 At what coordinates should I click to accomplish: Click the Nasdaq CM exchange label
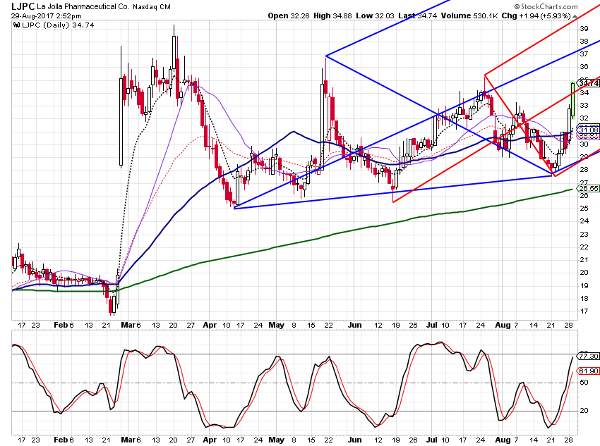click(x=152, y=7)
